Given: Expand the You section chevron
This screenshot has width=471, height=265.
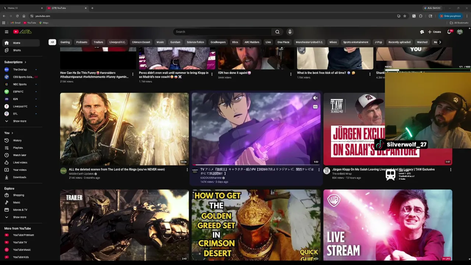Looking at the screenshot, I should click(x=12, y=133).
